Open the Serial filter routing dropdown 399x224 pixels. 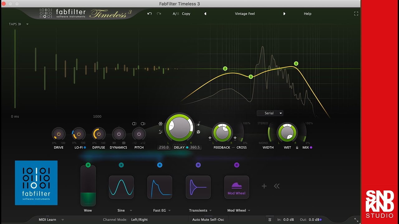click(270, 113)
